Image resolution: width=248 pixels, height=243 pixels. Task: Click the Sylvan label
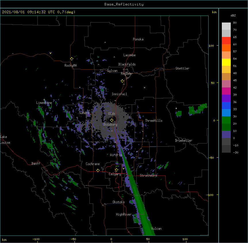pos(112,71)
